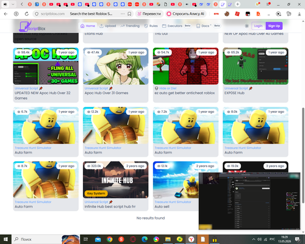Viewport: 305px width, 244px height.
Task: Open the cookie extension icon
Action: (227, 14)
